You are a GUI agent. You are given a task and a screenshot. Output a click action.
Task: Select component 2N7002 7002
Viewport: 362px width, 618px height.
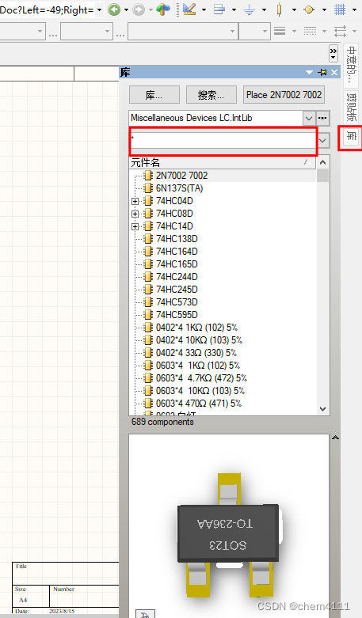pyautogui.click(x=181, y=176)
